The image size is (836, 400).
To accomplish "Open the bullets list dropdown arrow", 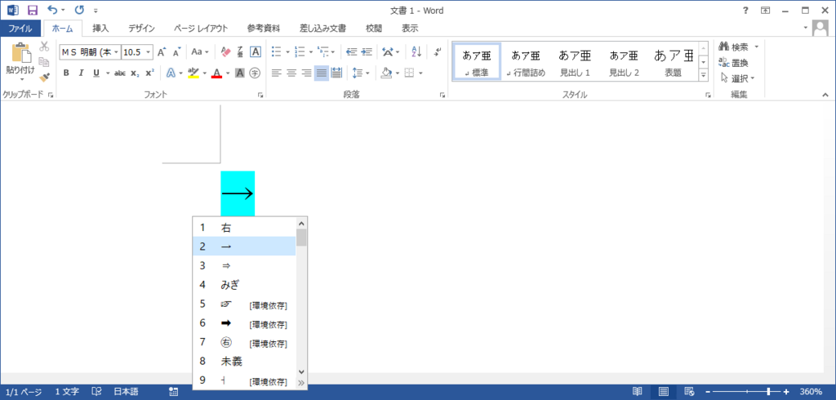I will tap(288, 51).
